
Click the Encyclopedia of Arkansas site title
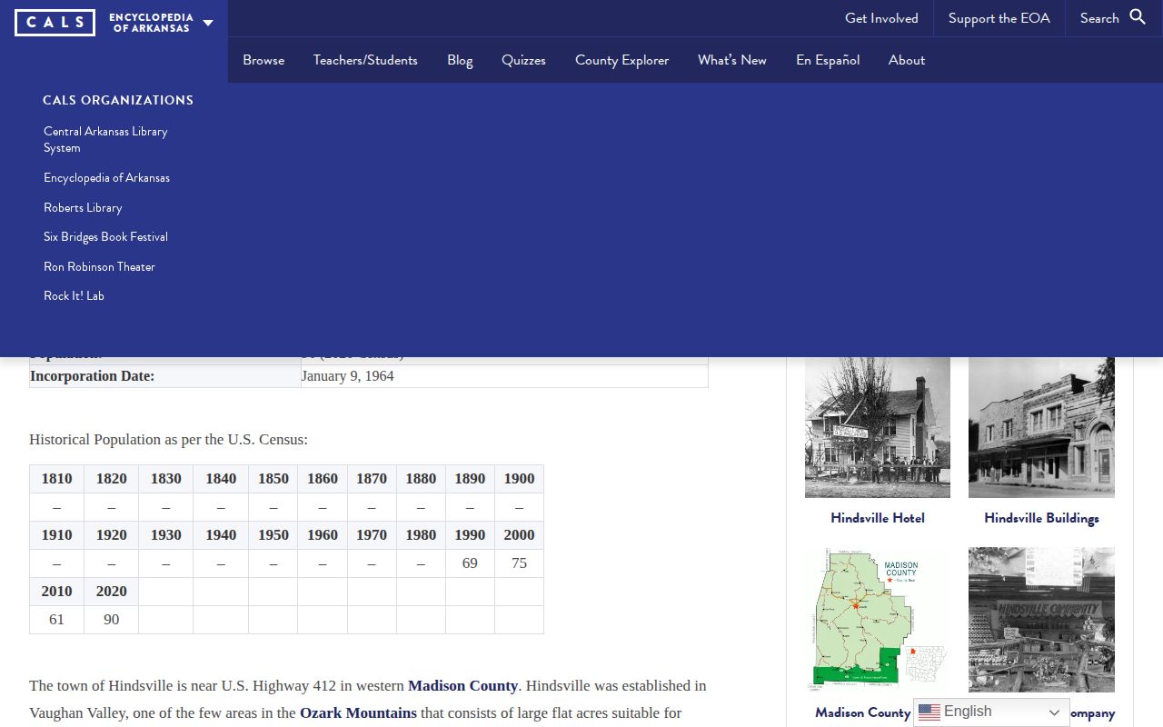point(151,23)
